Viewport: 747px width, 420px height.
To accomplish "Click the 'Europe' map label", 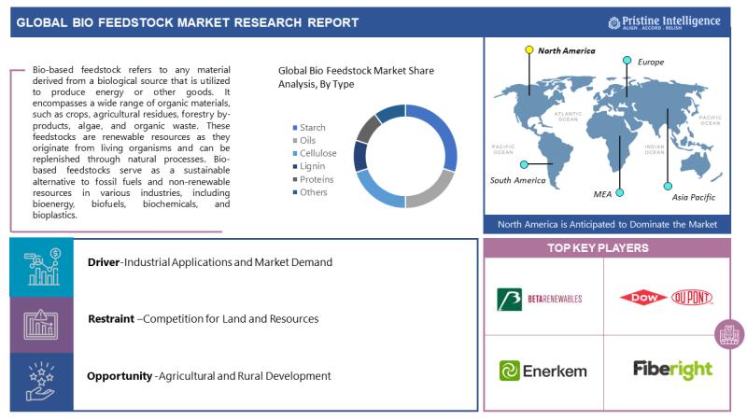I will pos(651,62).
